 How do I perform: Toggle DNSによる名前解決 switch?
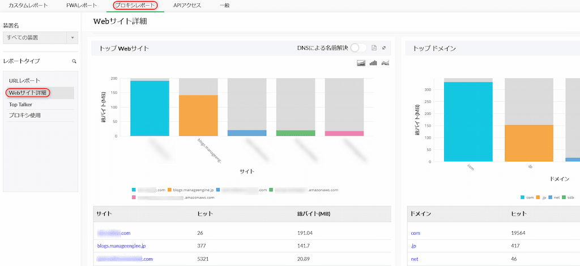click(x=359, y=48)
